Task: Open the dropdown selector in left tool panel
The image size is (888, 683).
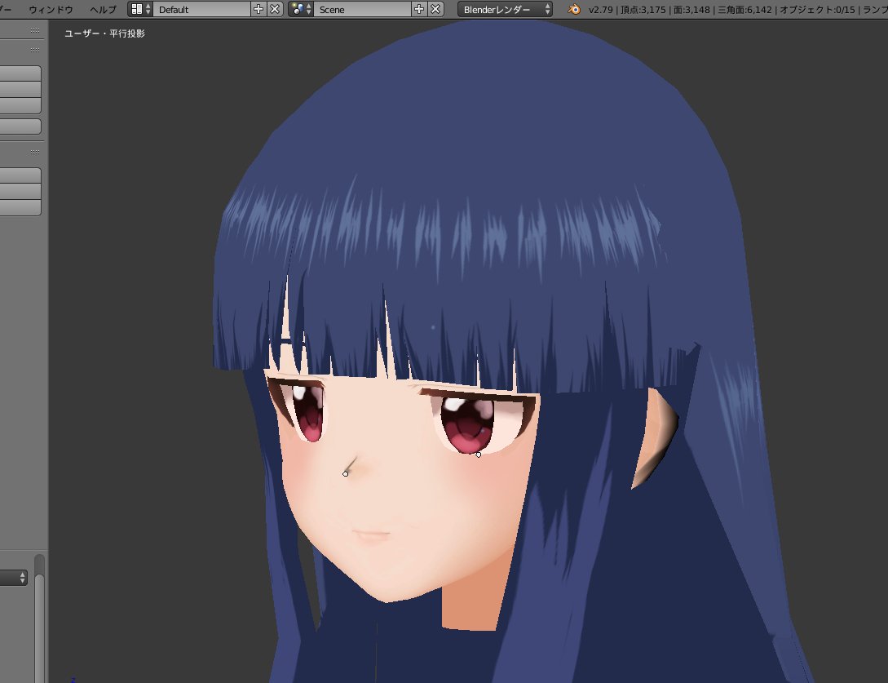Action: (14, 578)
